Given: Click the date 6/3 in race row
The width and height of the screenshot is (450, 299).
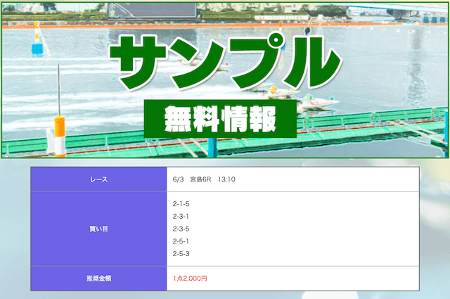Looking at the screenshot, I should pos(178,179).
